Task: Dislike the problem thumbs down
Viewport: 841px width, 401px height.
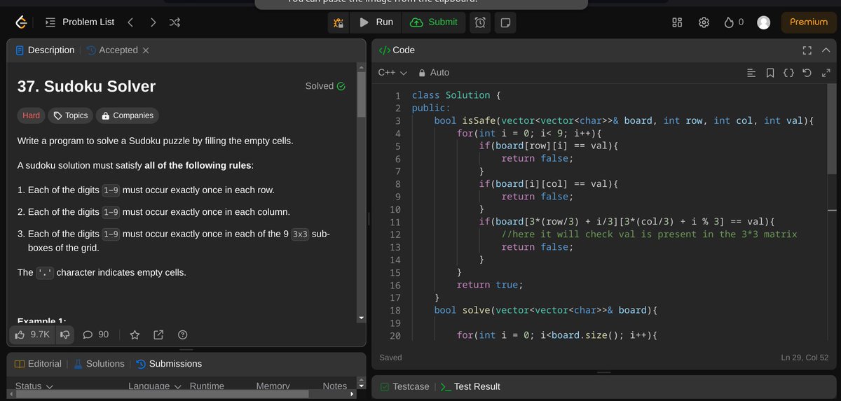Action: pos(64,335)
